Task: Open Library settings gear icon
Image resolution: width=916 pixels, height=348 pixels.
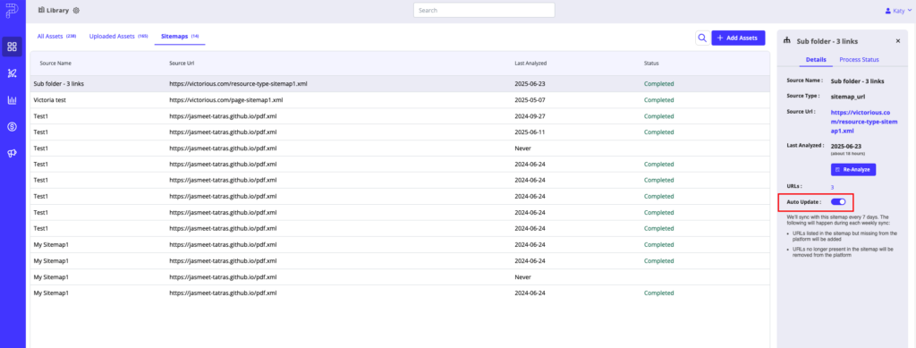Action: (x=77, y=11)
